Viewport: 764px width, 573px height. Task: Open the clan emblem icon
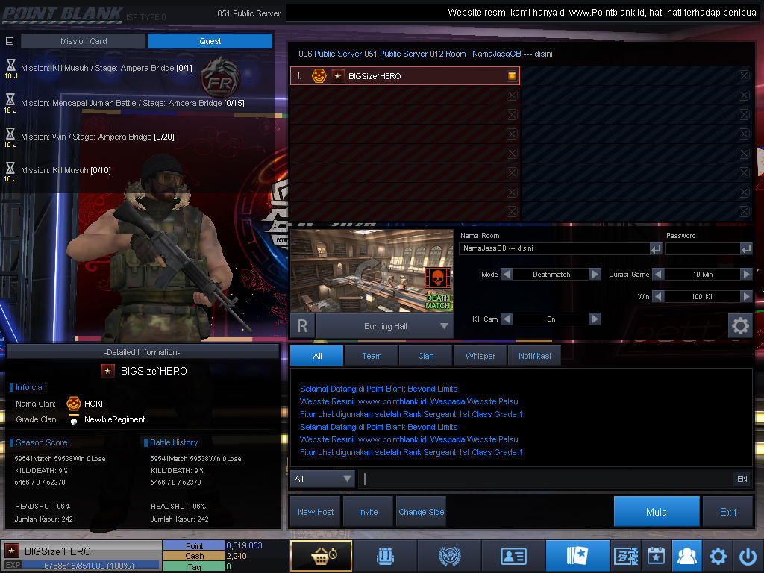click(448, 556)
